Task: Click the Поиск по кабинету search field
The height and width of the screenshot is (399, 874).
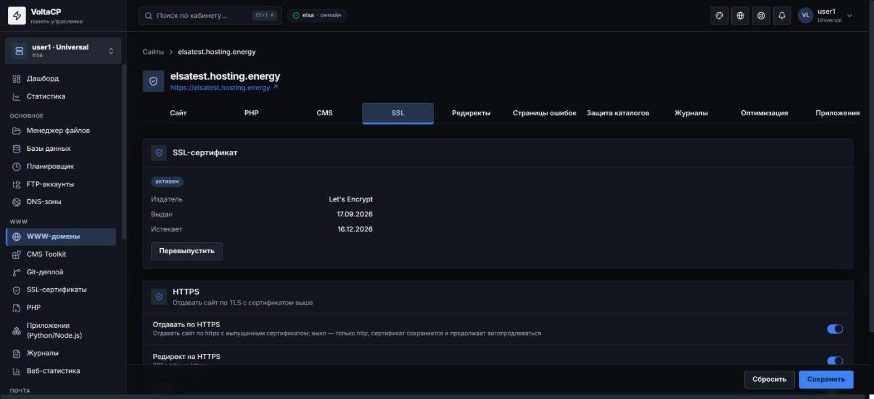Action: pos(210,16)
